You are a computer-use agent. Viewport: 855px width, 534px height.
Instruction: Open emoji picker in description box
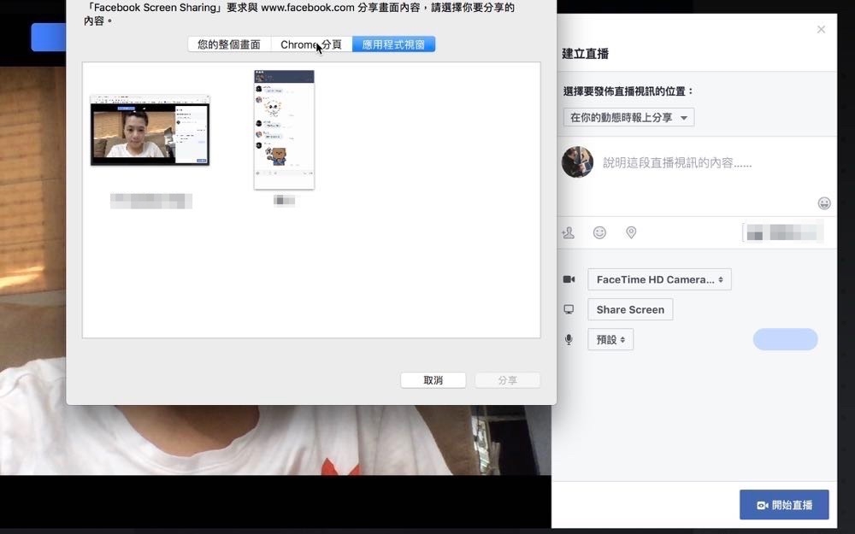pos(823,203)
